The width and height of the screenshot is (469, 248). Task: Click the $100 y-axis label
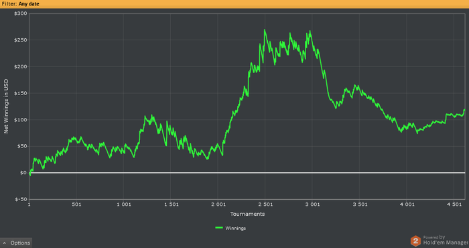(21, 120)
